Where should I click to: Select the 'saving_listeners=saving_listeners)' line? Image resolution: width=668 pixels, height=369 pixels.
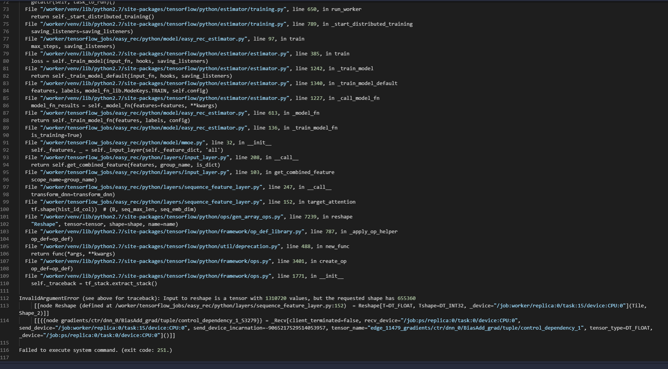point(82,31)
